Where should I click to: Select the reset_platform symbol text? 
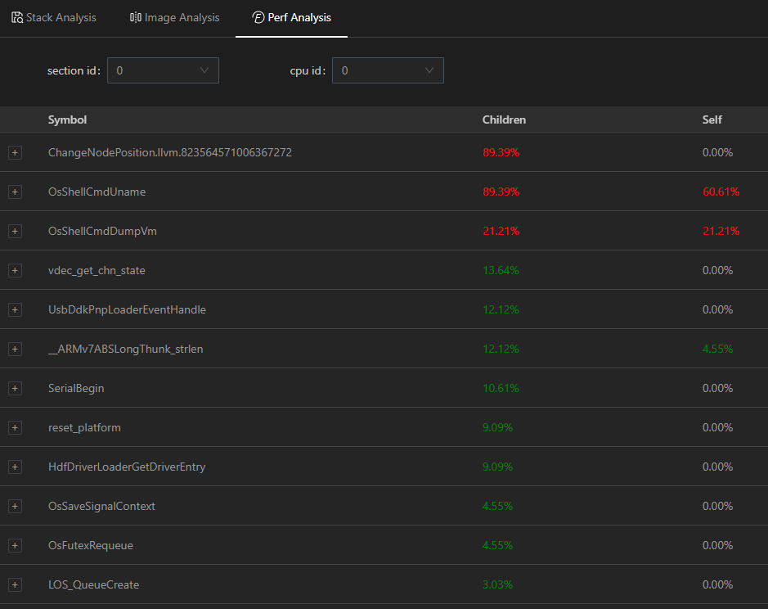click(x=84, y=427)
